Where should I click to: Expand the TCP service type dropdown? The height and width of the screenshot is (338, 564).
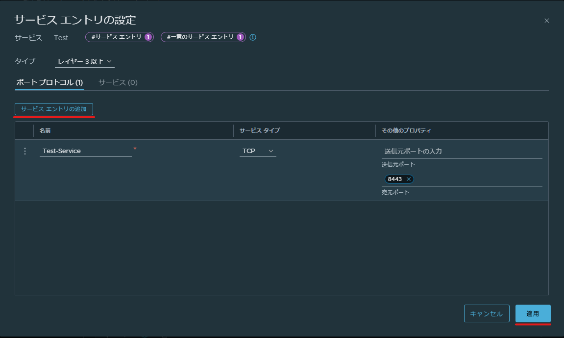(258, 151)
